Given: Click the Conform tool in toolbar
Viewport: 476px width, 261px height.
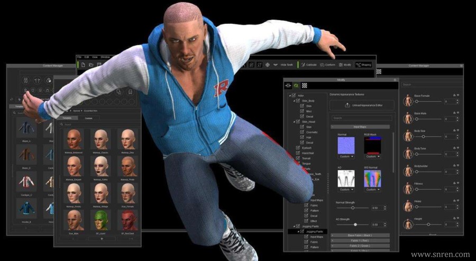Looking at the screenshot, I should pos(327,65).
